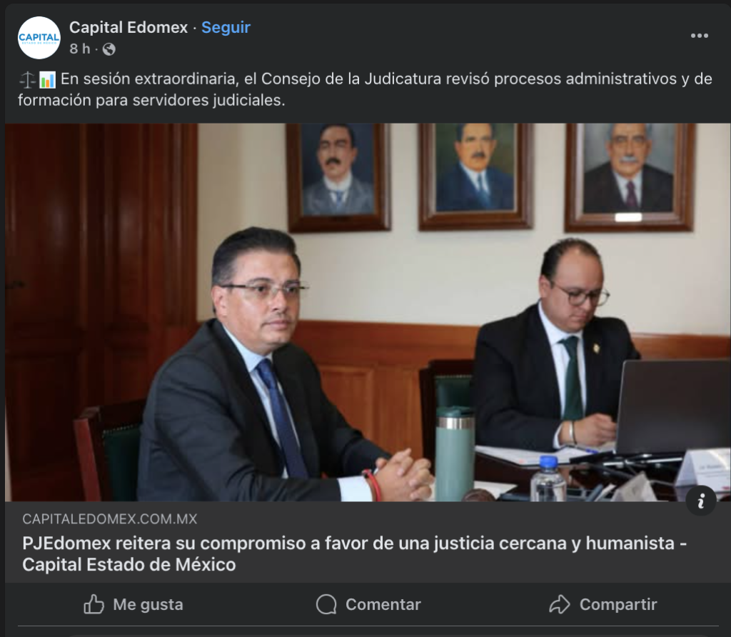Click the thumbs-up like icon
This screenshot has height=637, width=731.
(94, 604)
